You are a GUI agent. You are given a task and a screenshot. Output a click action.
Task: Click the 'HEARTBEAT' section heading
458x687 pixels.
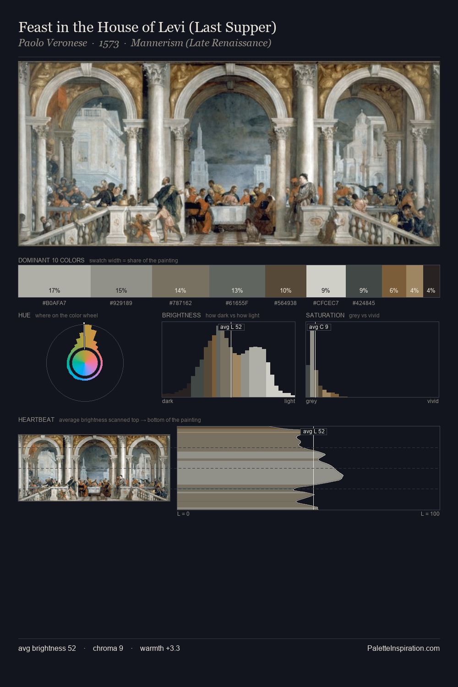click(36, 420)
